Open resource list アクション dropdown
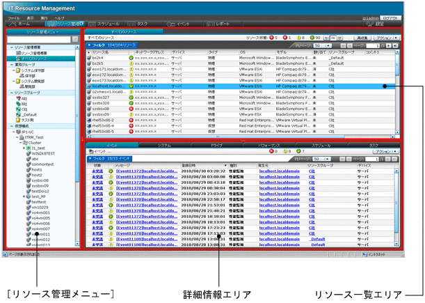This screenshot has width=425, height=303. point(386,38)
